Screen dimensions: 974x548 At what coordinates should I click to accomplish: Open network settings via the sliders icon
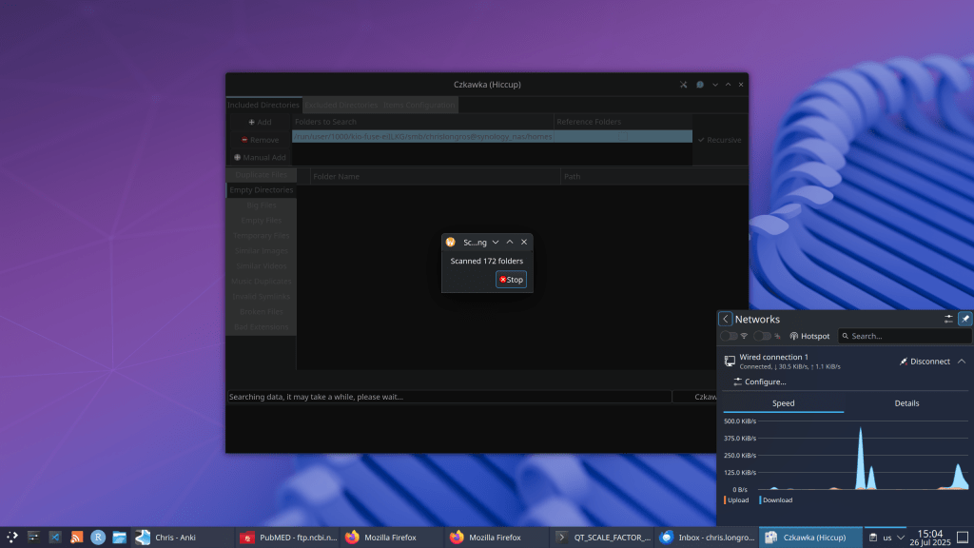pyautogui.click(x=948, y=320)
